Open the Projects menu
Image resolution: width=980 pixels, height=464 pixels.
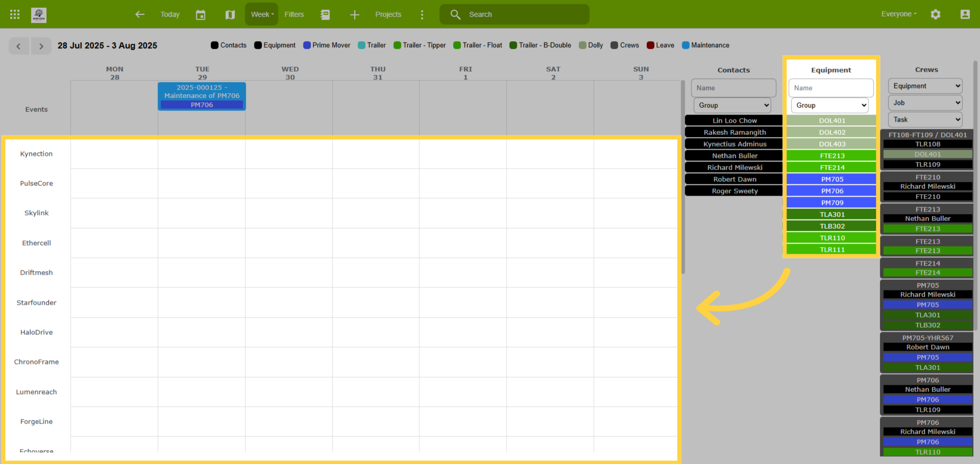(x=388, y=14)
